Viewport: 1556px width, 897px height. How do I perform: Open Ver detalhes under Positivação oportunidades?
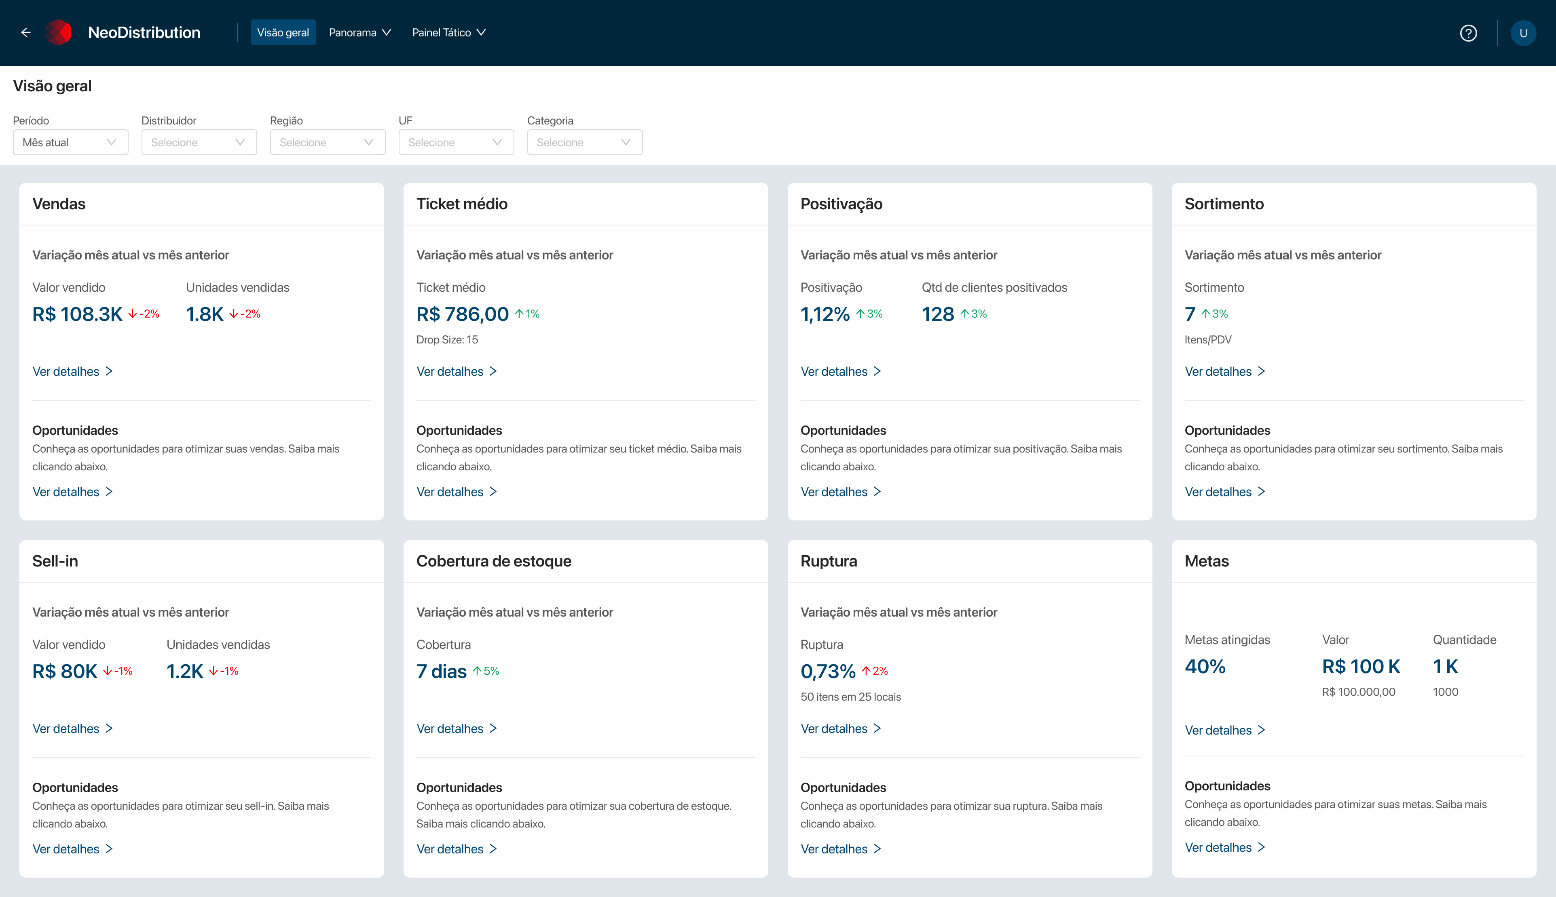coord(835,491)
